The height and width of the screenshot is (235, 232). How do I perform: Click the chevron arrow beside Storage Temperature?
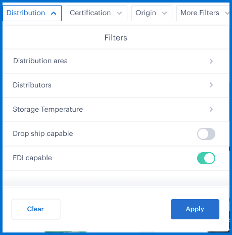point(211,109)
